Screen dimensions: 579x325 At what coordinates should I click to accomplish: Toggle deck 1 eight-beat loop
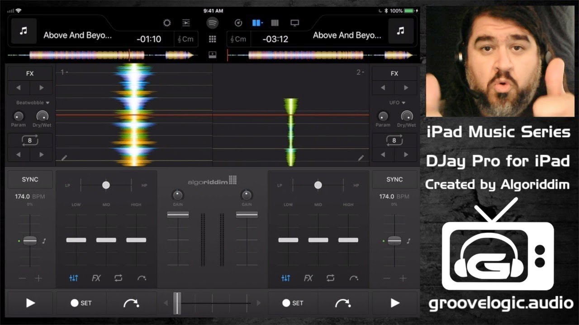[30, 140]
